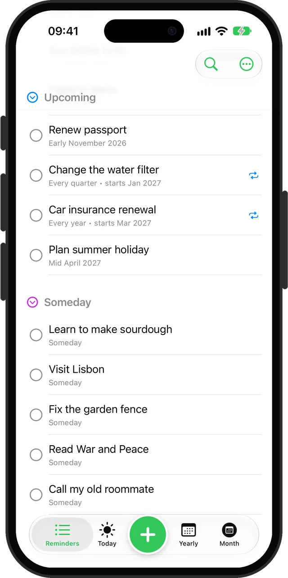
Task: Mark Read War and Peace as done
Action: 36,455
